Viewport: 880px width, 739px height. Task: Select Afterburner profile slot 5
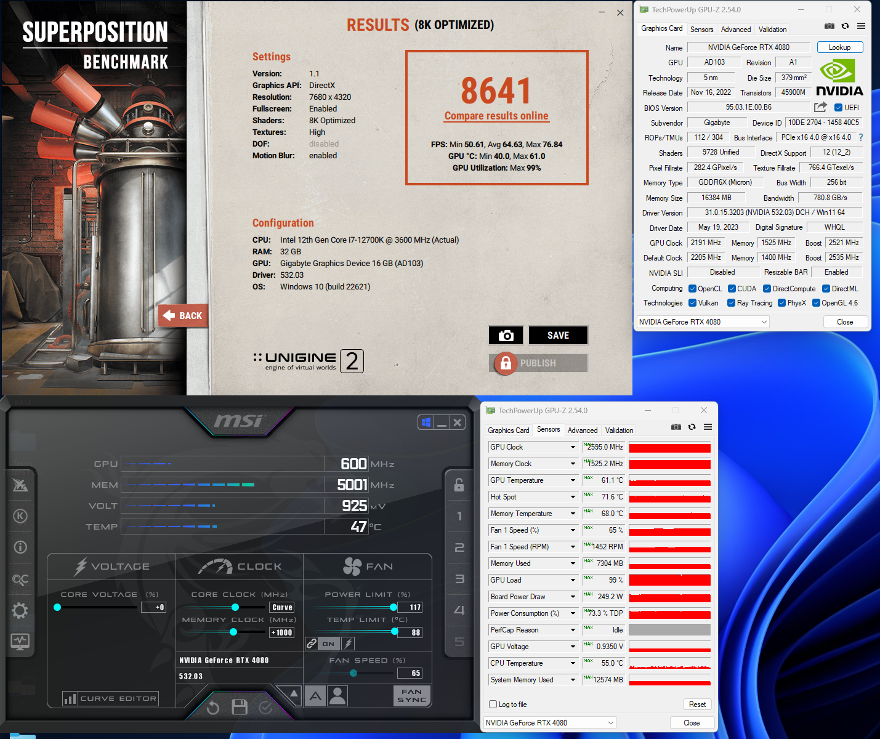[459, 642]
